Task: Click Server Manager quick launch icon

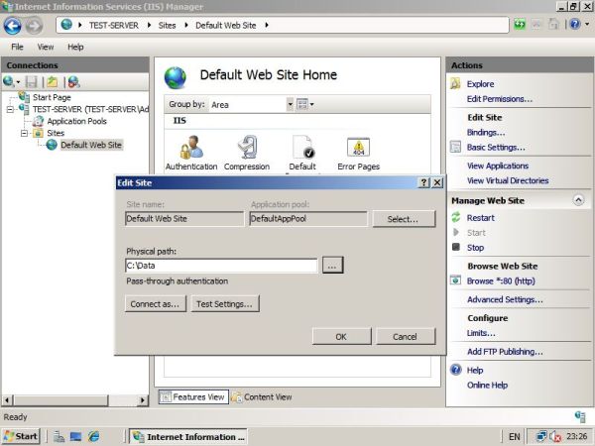Action: [x=59, y=436]
